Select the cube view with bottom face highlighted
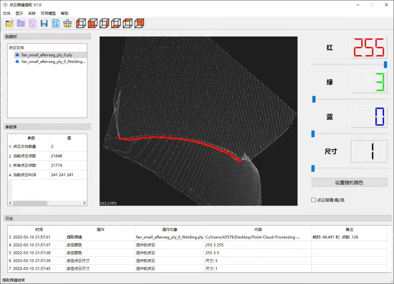The width and height of the screenshot is (394, 284). click(116, 23)
